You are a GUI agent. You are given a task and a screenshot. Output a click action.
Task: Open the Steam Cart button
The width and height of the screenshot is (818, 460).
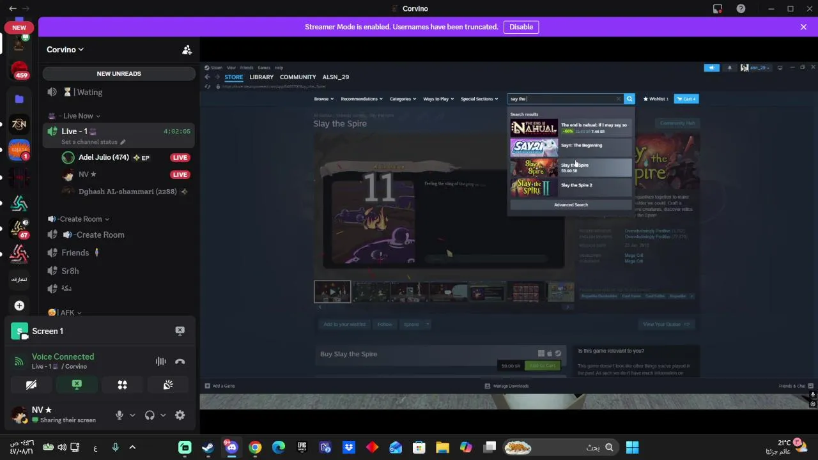pyautogui.click(x=686, y=99)
